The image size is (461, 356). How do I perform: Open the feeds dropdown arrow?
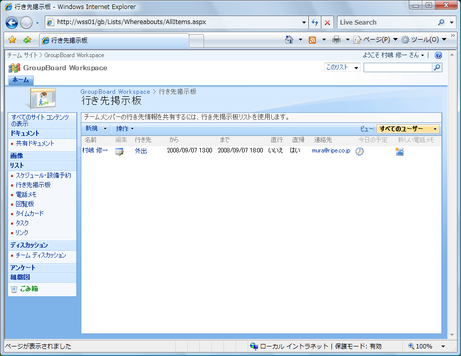(324, 40)
